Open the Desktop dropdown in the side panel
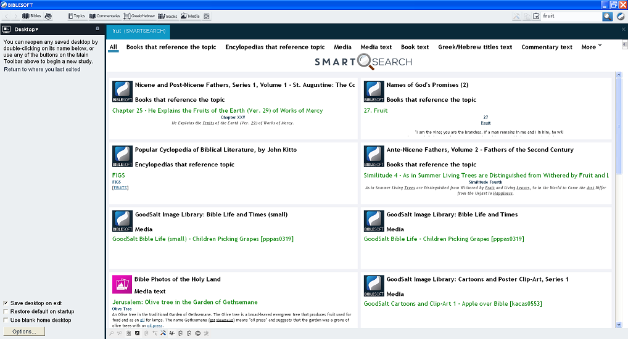Viewport: 628px width, 339px height. coord(27,29)
